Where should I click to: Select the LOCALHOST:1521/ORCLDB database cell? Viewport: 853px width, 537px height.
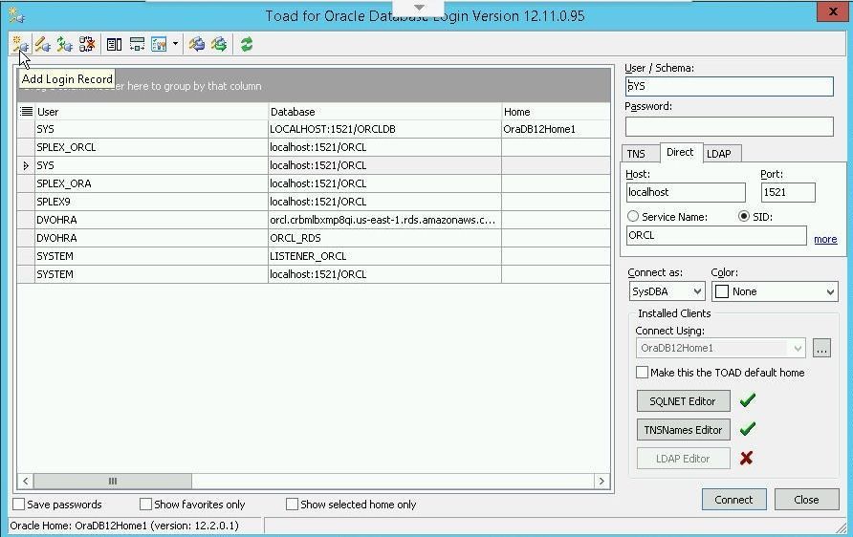point(384,129)
